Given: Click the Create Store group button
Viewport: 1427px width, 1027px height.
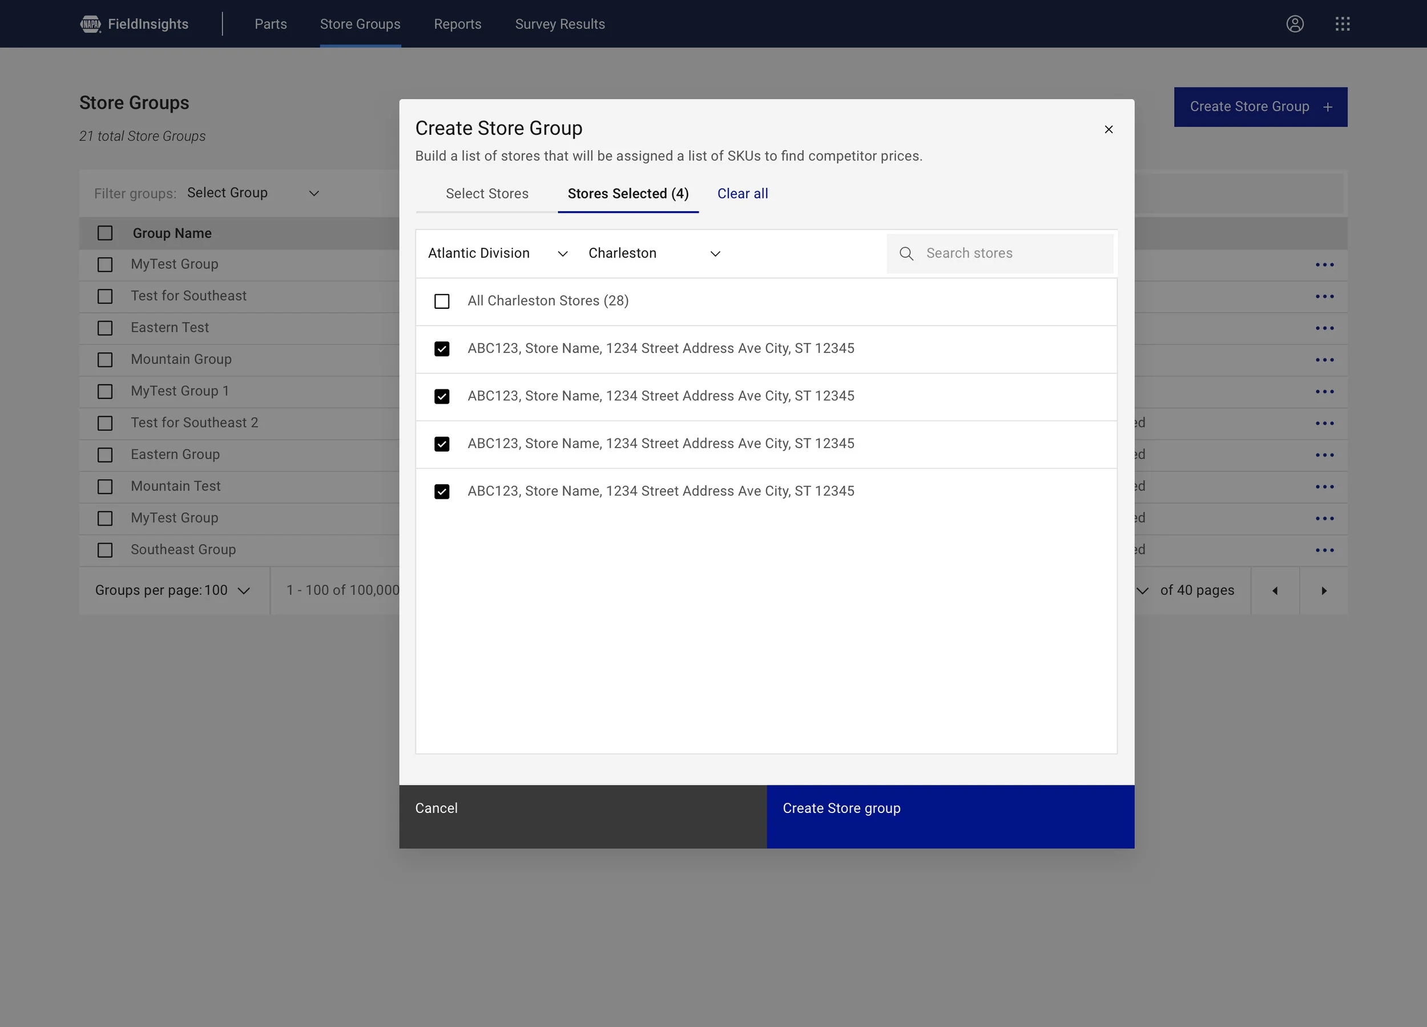Looking at the screenshot, I should point(950,816).
